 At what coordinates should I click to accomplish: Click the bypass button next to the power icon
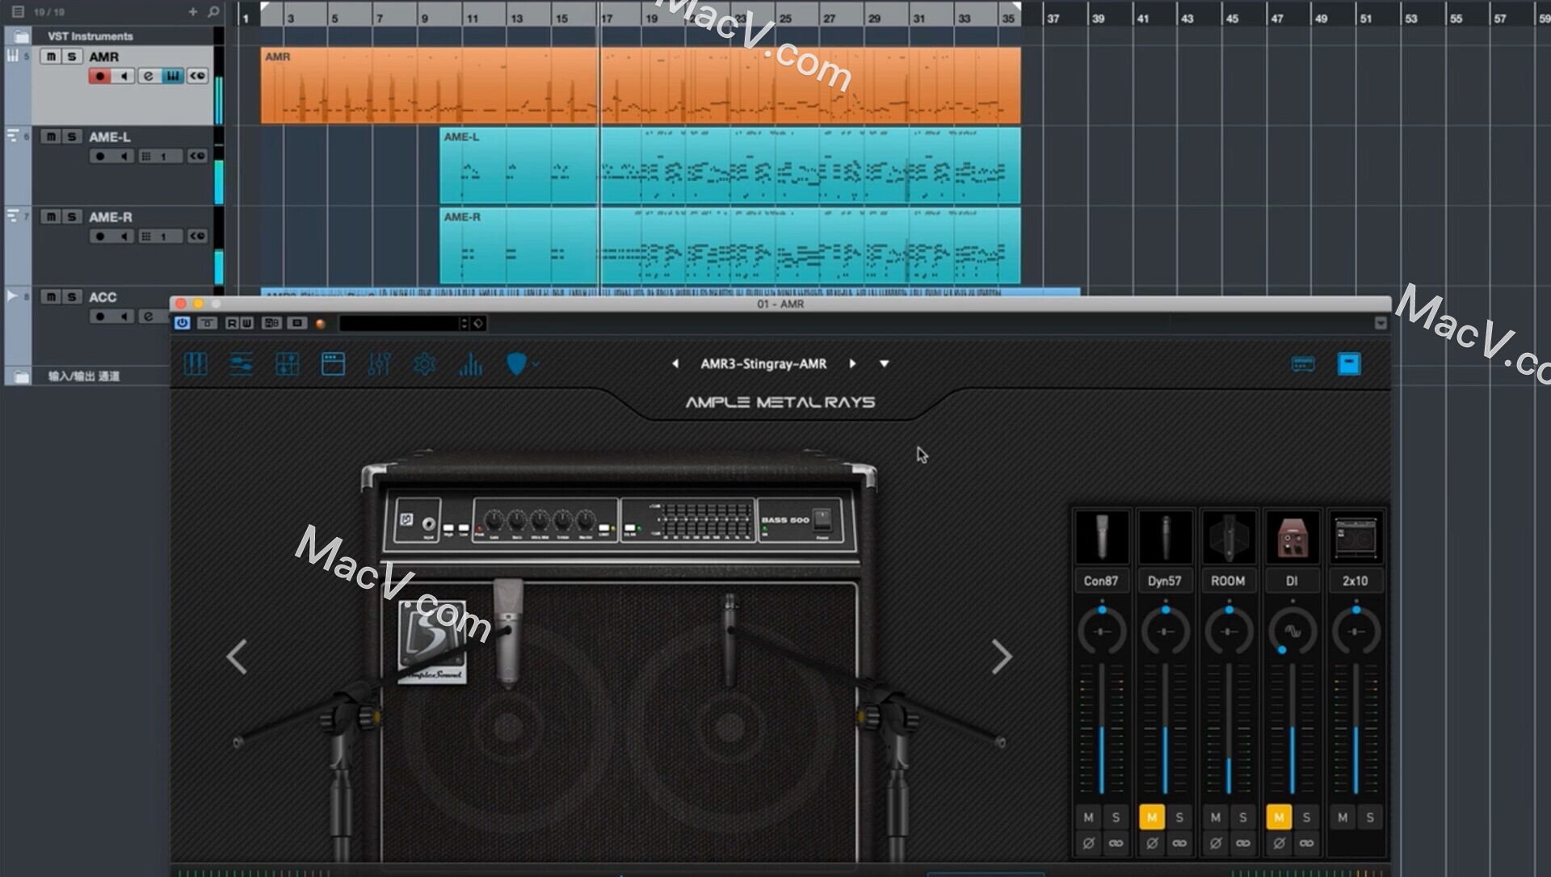[207, 323]
